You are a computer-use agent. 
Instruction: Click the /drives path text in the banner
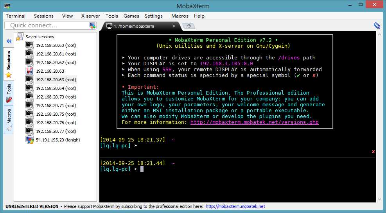click(x=289, y=58)
